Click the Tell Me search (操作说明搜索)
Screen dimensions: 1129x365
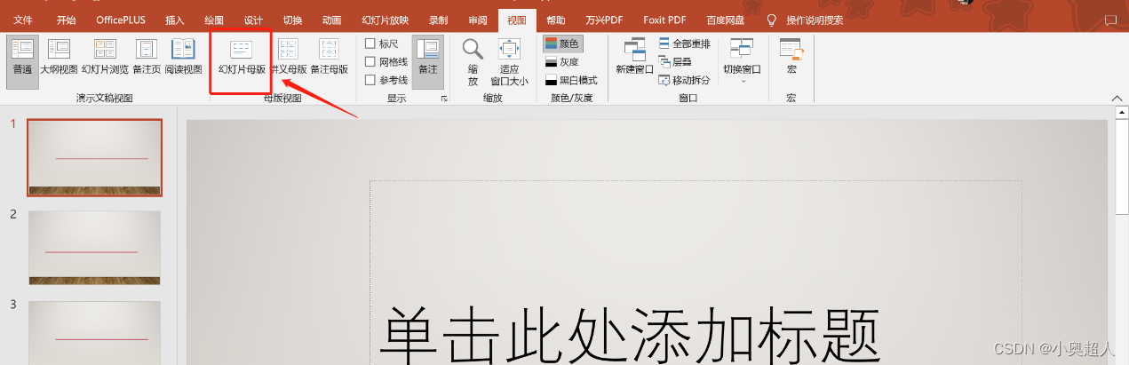click(815, 20)
